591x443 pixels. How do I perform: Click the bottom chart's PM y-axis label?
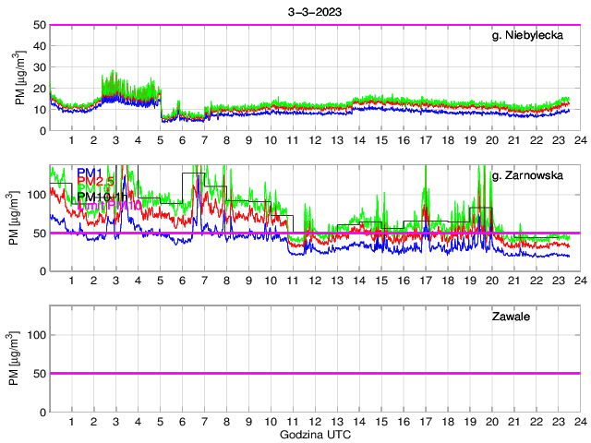[20, 359]
